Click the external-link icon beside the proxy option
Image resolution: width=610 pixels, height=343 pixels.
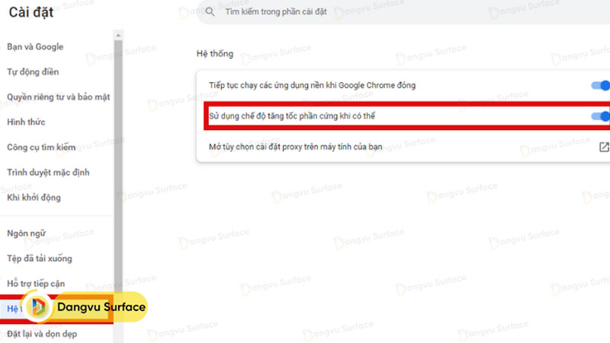604,147
